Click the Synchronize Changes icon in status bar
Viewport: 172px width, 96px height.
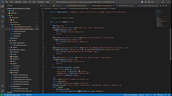click(x=24, y=95)
